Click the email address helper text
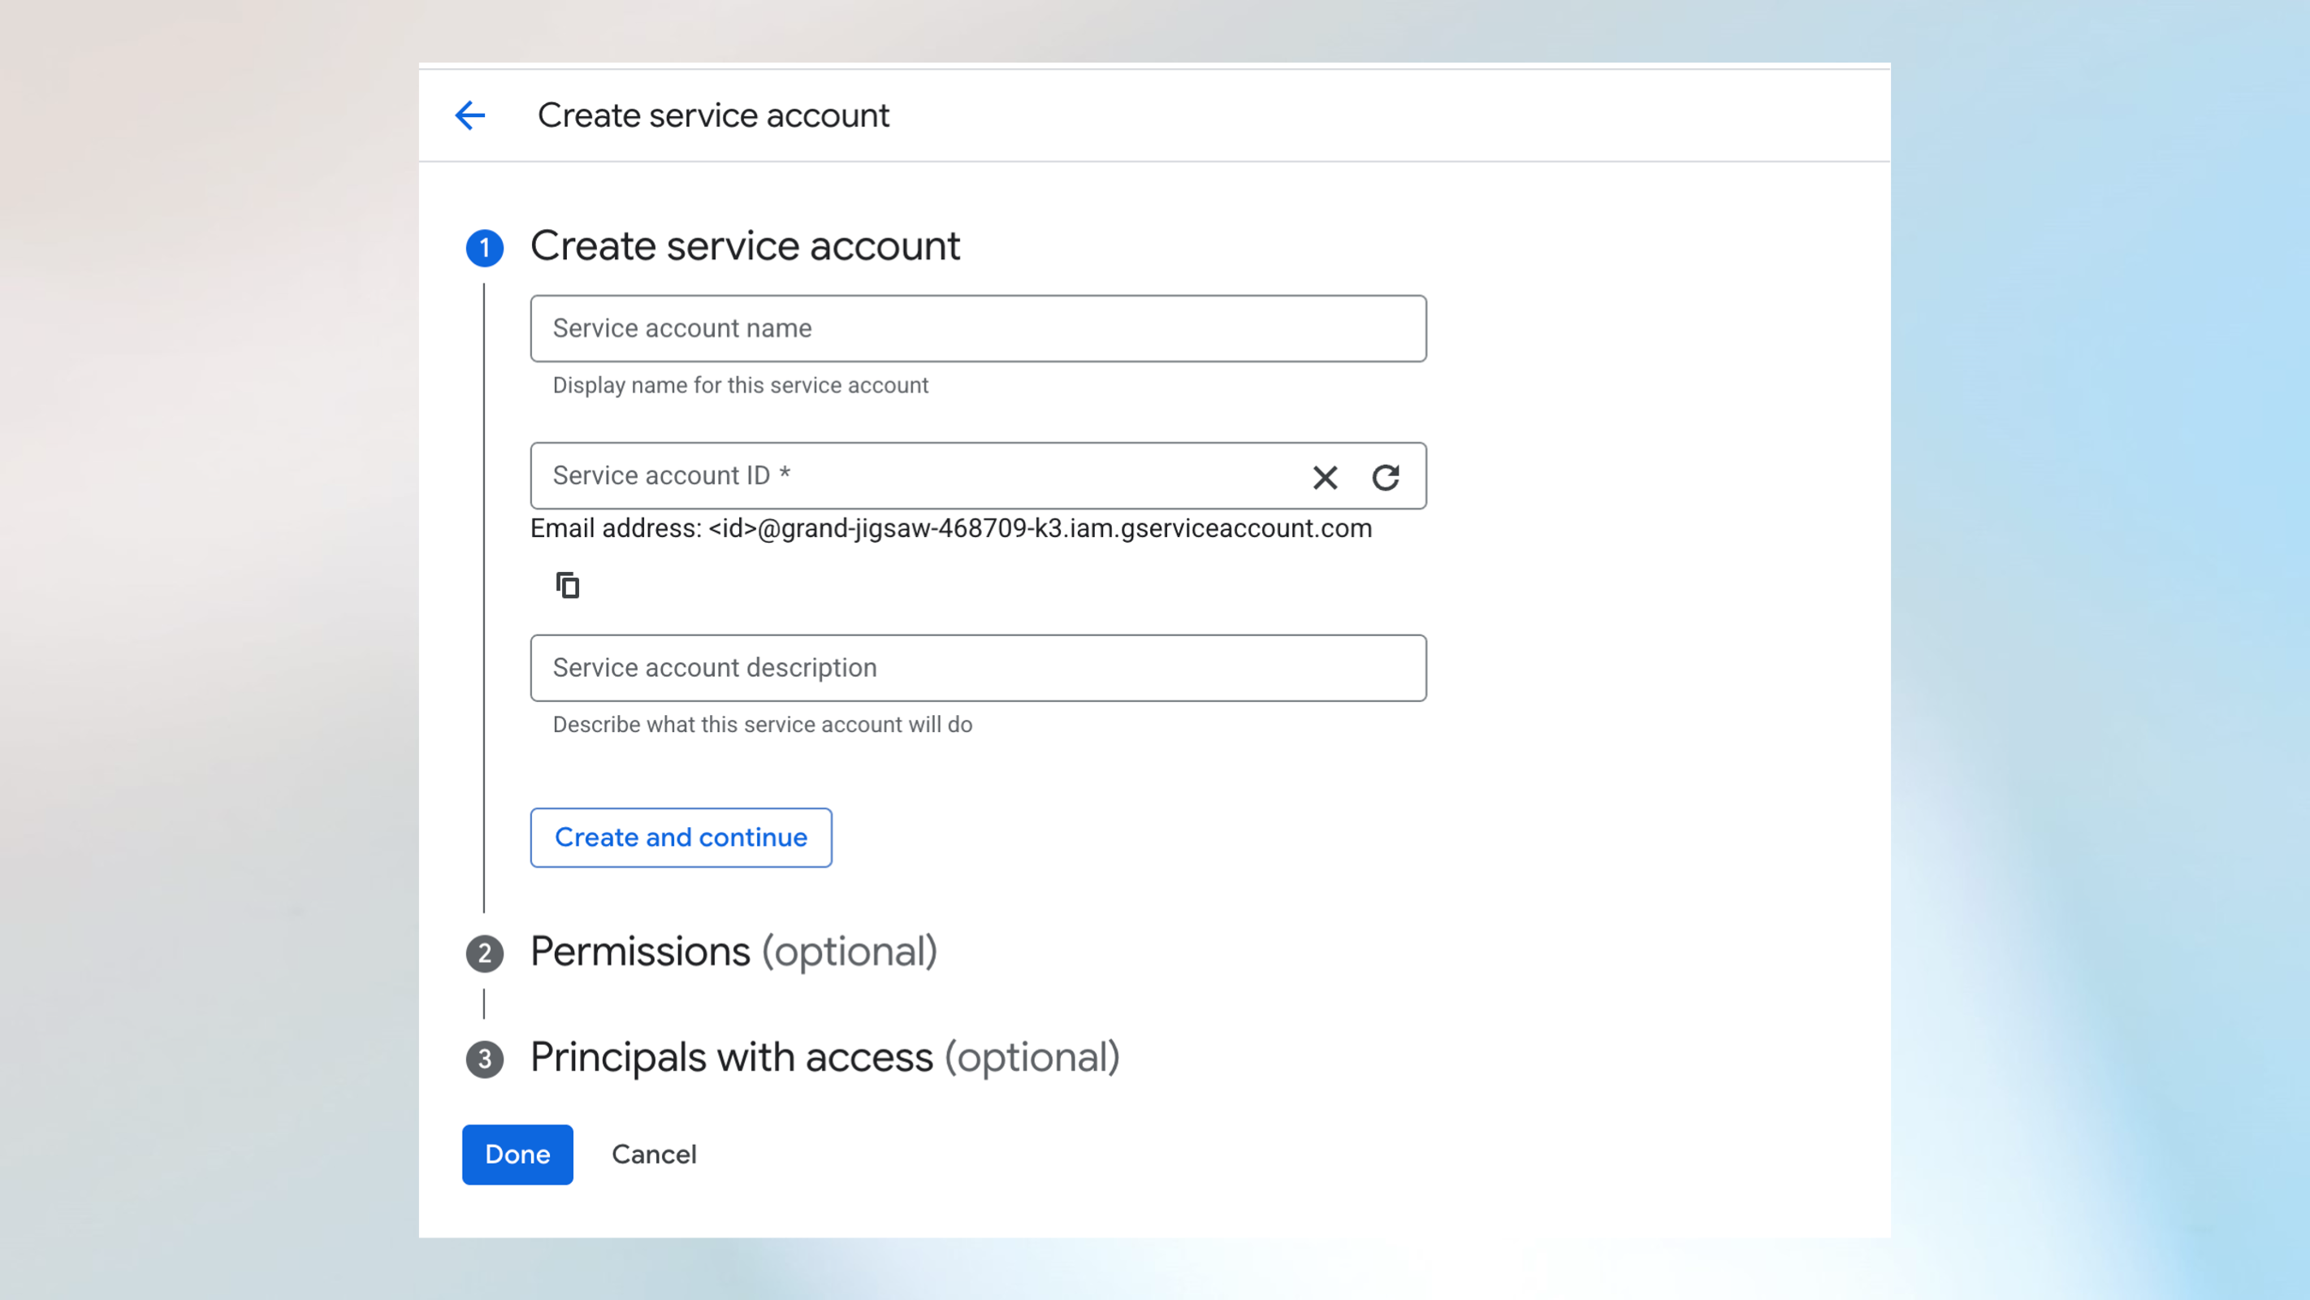This screenshot has width=2310, height=1300. click(x=950, y=528)
